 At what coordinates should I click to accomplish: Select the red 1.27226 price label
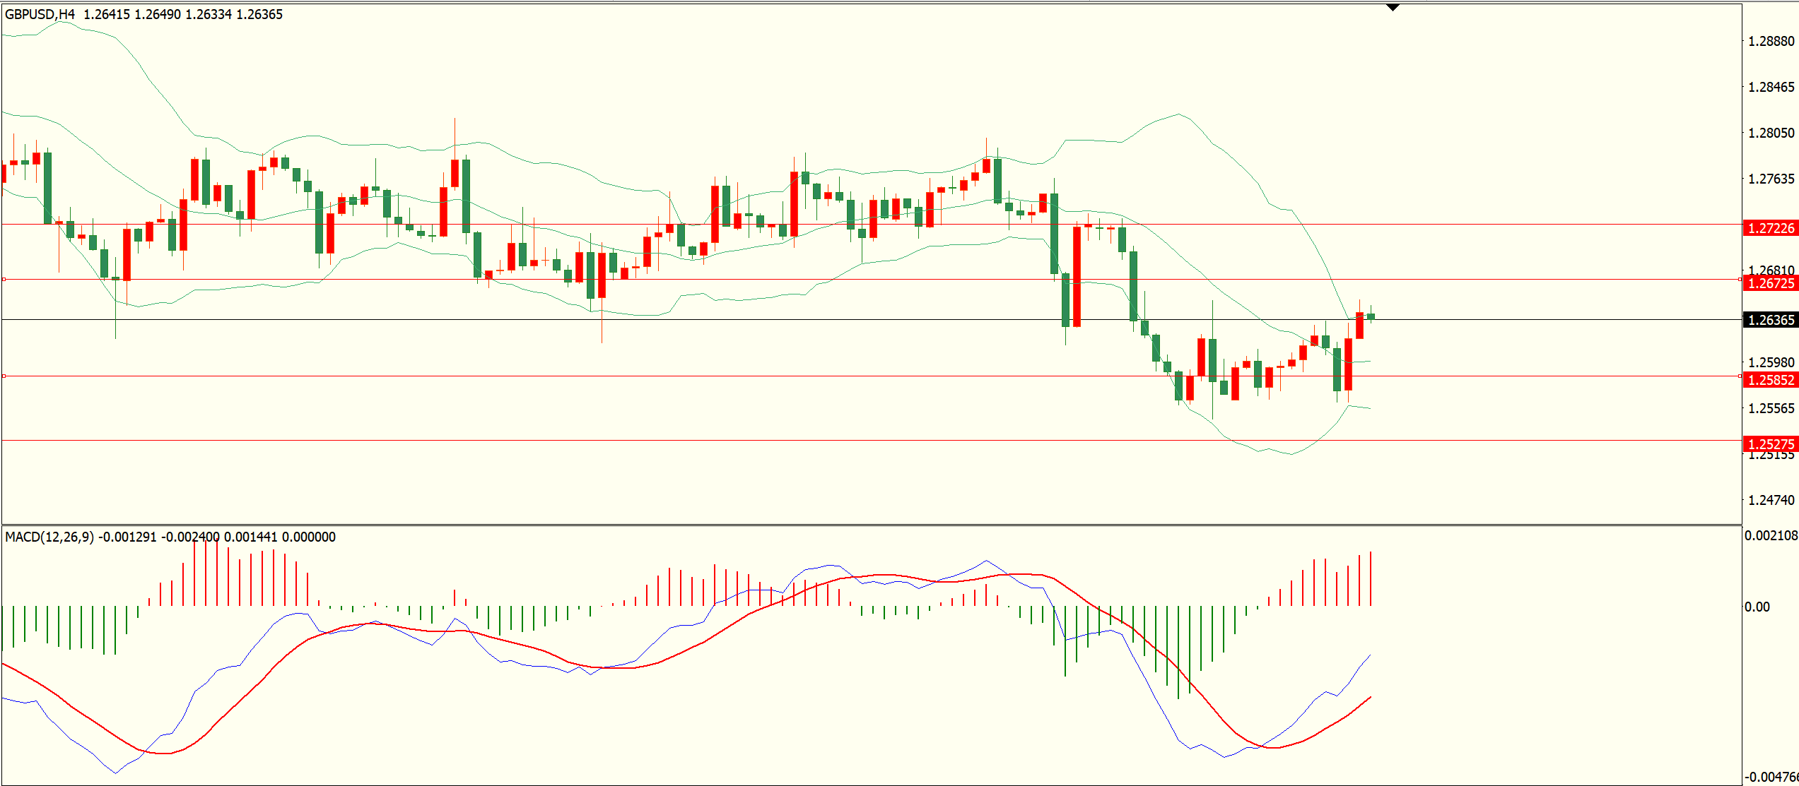tap(1770, 228)
